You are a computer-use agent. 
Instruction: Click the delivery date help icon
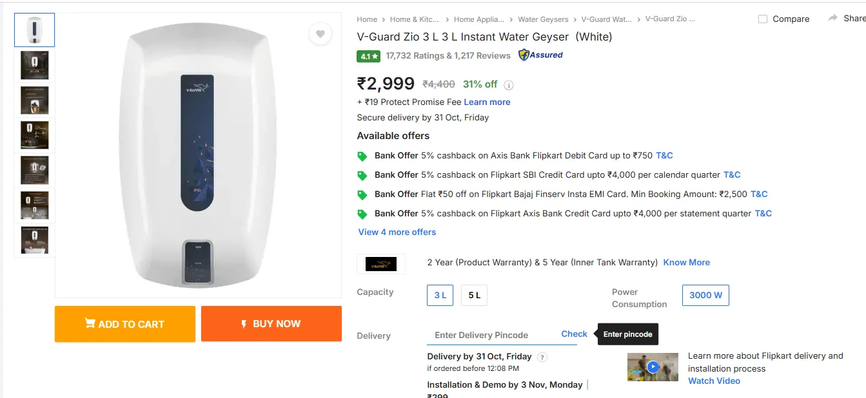pyautogui.click(x=542, y=357)
